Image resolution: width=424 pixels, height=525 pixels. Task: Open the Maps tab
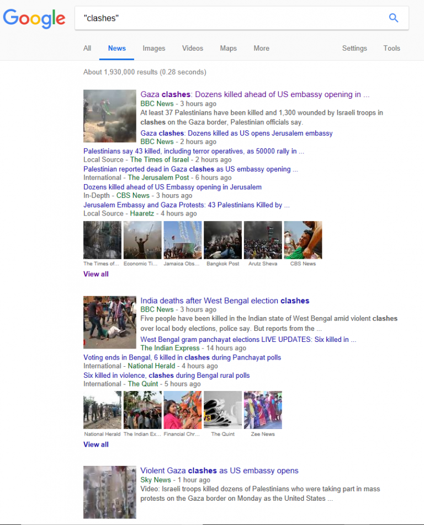[x=228, y=49]
